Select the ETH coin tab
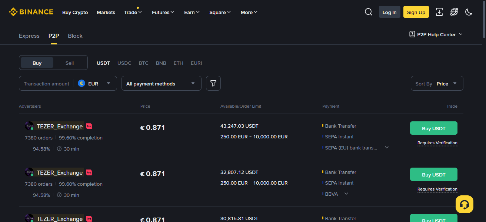Viewport: 486px width, 222px height. tap(179, 63)
